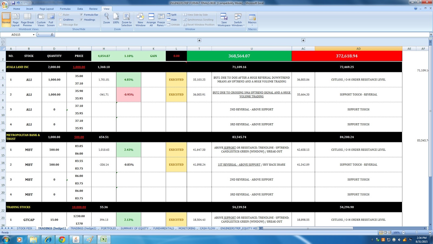Expand the formula bar
The image size is (433, 244).
(x=431, y=35)
